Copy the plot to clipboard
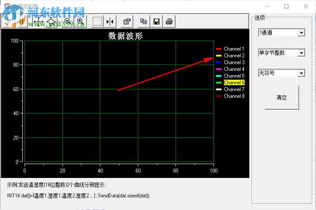This screenshot has width=316, height=210. 143,22
